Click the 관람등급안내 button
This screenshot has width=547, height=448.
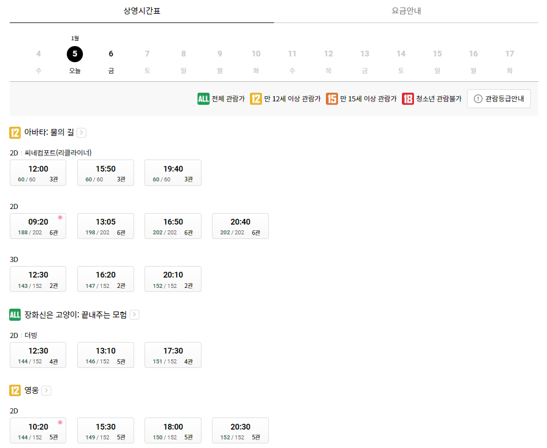tap(499, 98)
